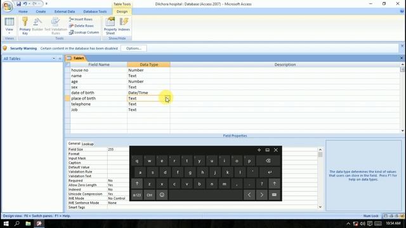Open the Builder tool
The width and height of the screenshot is (406, 228).
pyautogui.click(x=37, y=25)
